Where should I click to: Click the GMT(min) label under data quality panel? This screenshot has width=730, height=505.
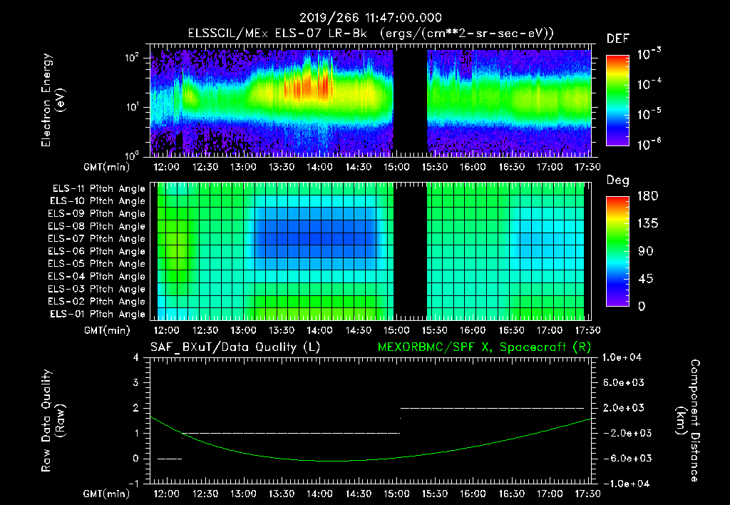pyautogui.click(x=107, y=494)
